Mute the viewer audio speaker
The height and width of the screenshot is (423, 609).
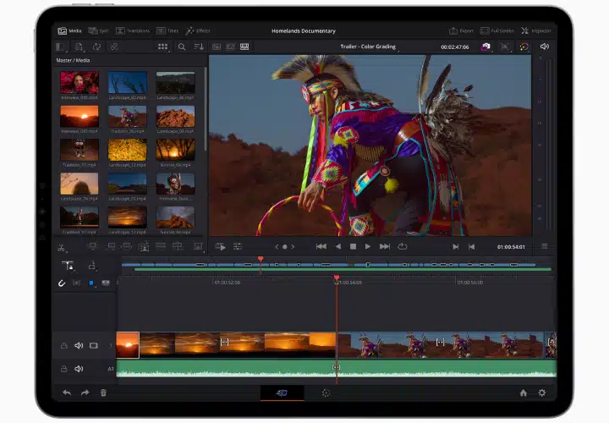(x=545, y=47)
